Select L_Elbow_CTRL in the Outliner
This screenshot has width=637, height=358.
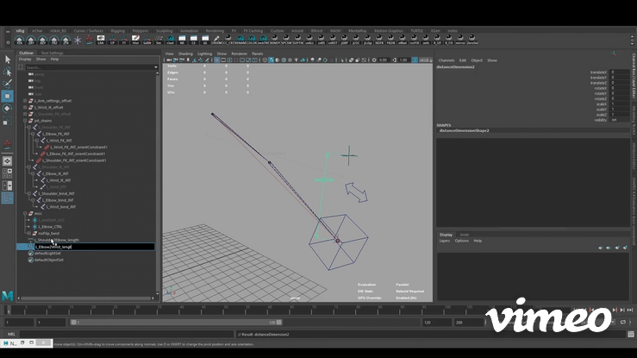coord(53,226)
